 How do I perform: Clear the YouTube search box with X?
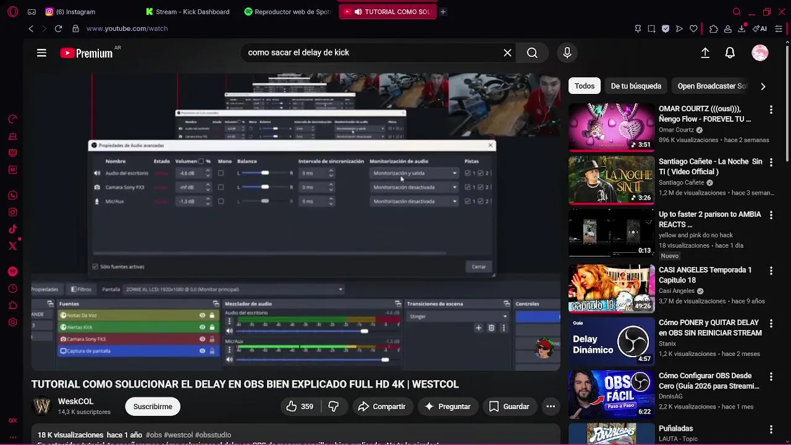point(507,53)
